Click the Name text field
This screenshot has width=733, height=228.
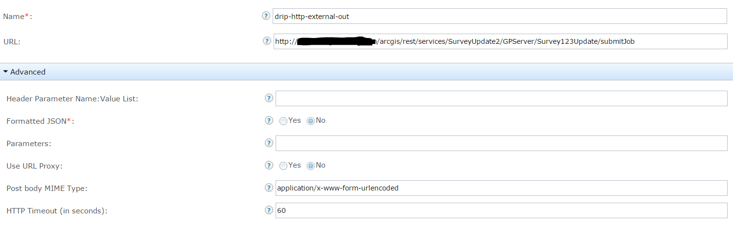499,16
